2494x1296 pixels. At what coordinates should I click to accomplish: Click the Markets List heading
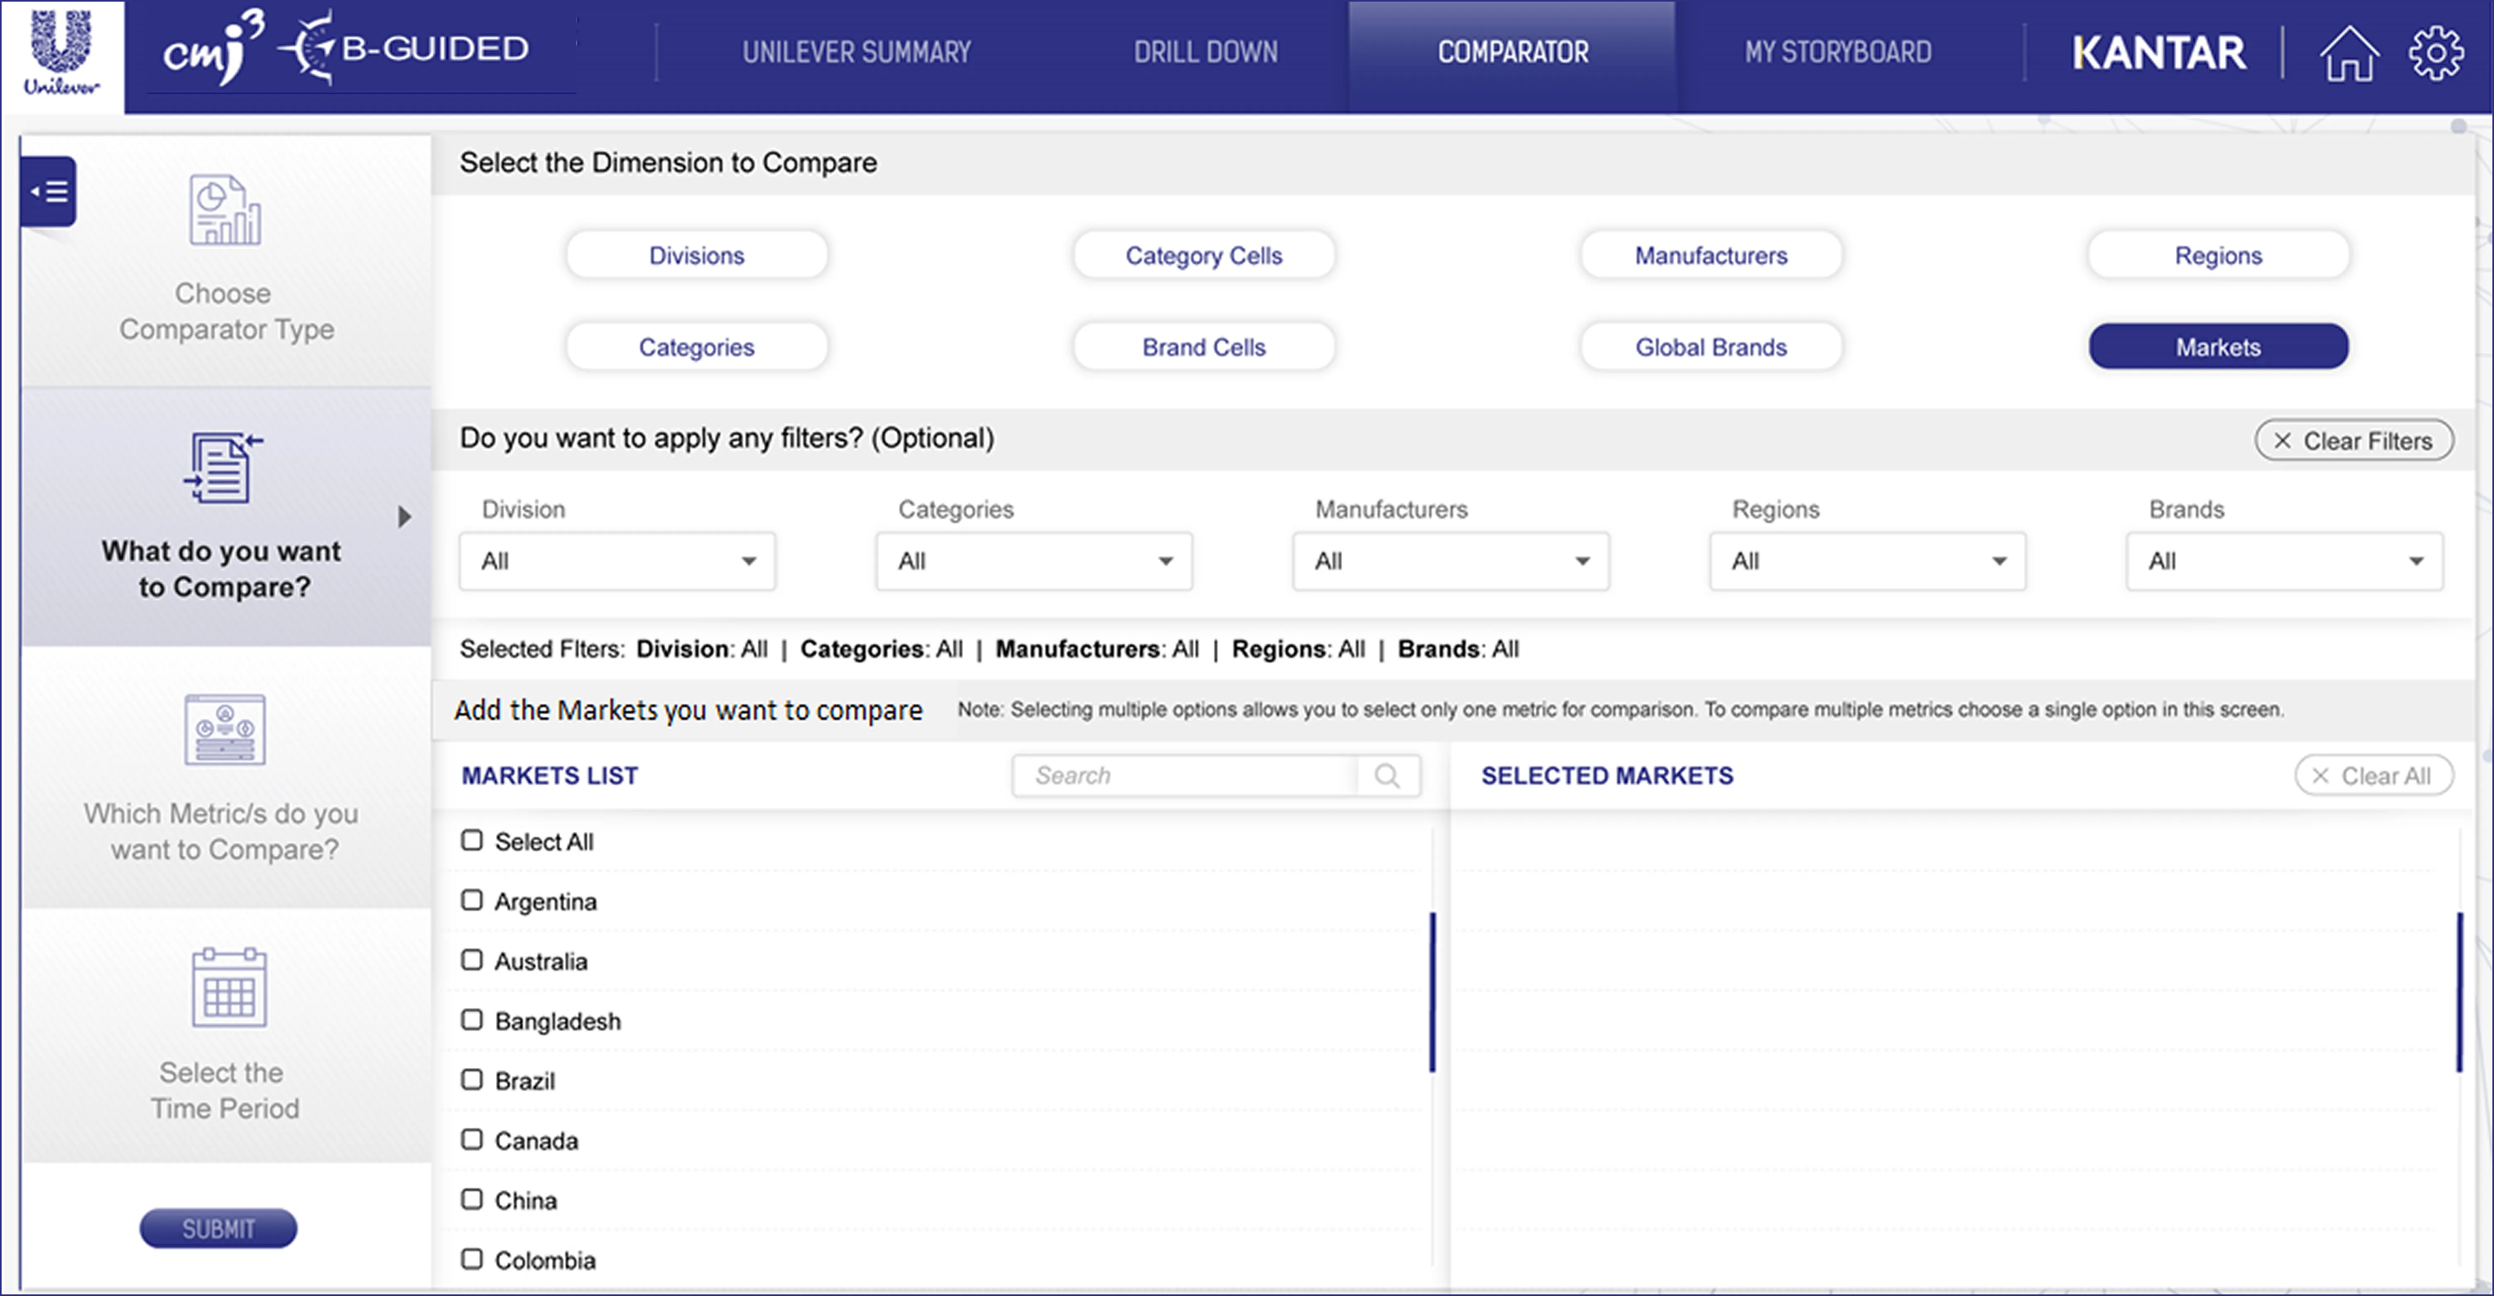click(550, 775)
